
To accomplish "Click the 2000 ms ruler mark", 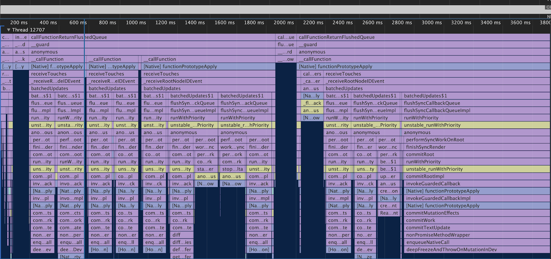I will (x=284, y=22).
